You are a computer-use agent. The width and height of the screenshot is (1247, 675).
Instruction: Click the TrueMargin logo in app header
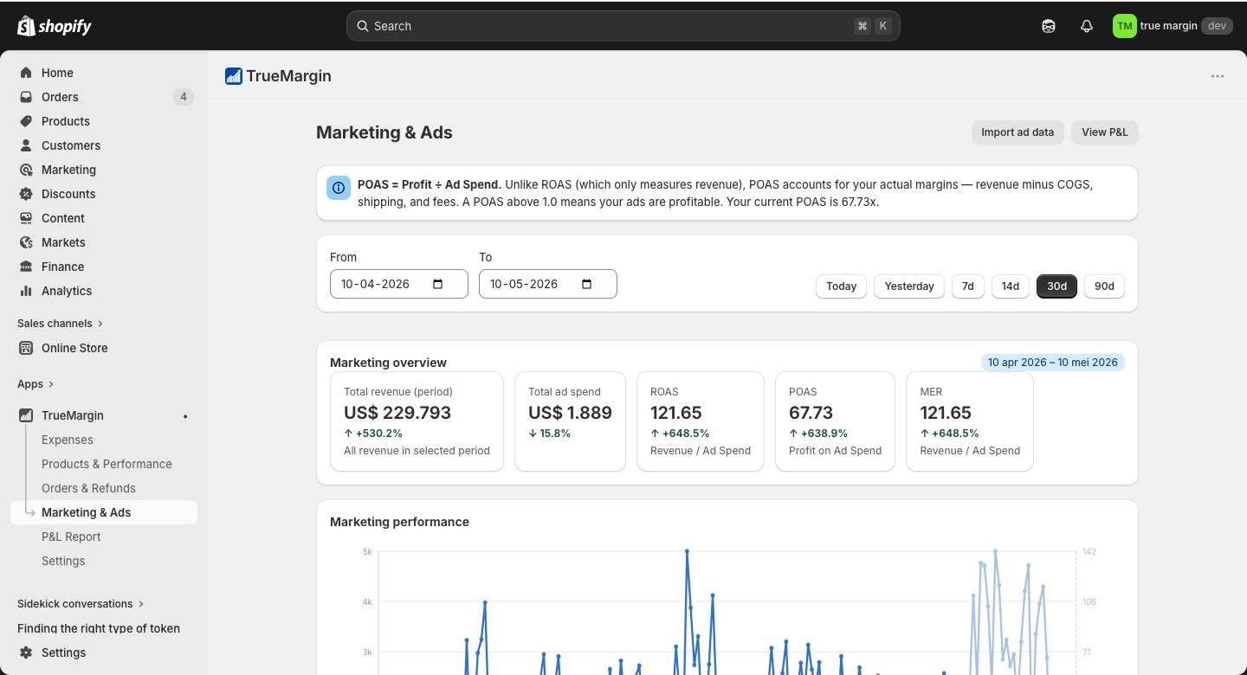(x=234, y=76)
